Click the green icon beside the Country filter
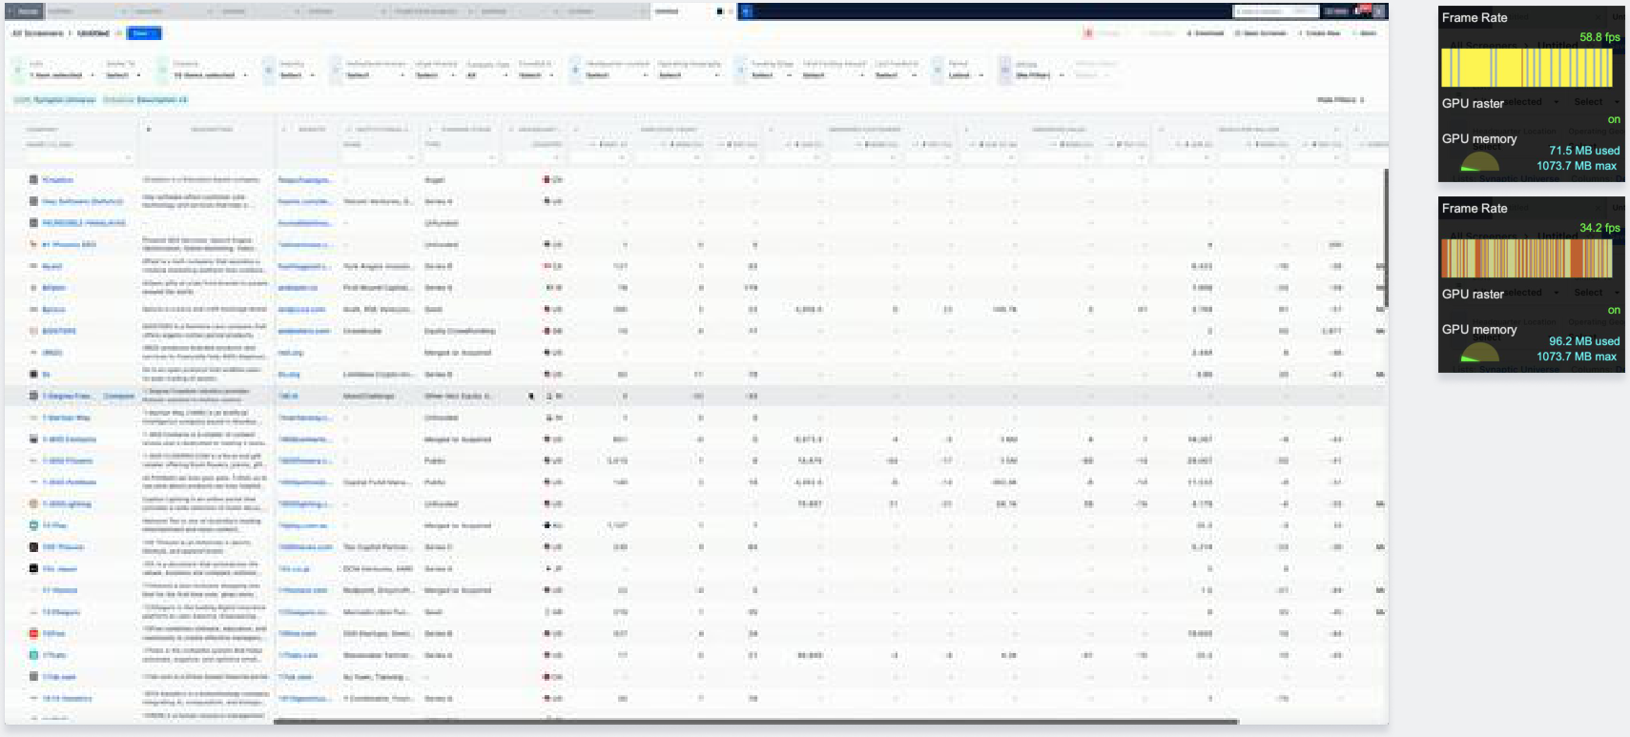This screenshot has width=1630, height=737. [x=161, y=71]
